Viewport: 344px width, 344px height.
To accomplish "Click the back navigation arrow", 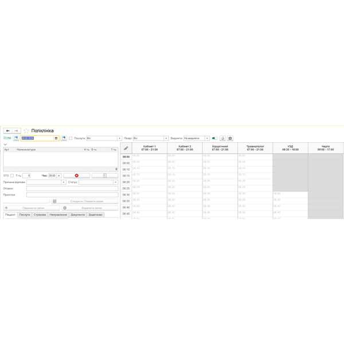I will coord(8,131).
